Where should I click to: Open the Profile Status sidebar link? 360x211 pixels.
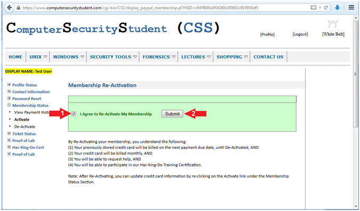(25, 85)
